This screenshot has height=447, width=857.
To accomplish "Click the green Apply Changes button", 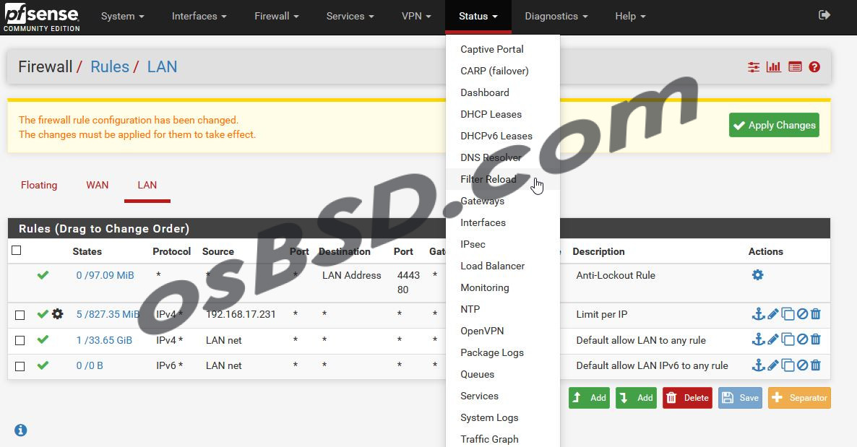I will 774,125.
